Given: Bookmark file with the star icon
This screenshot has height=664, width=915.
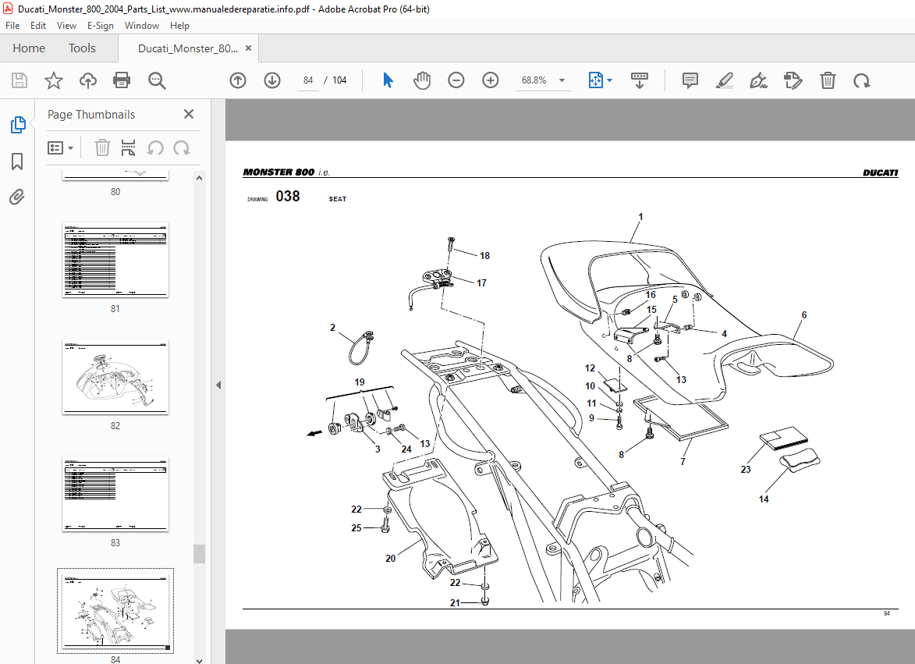Looking at the screenshot, I should [53, 80].
